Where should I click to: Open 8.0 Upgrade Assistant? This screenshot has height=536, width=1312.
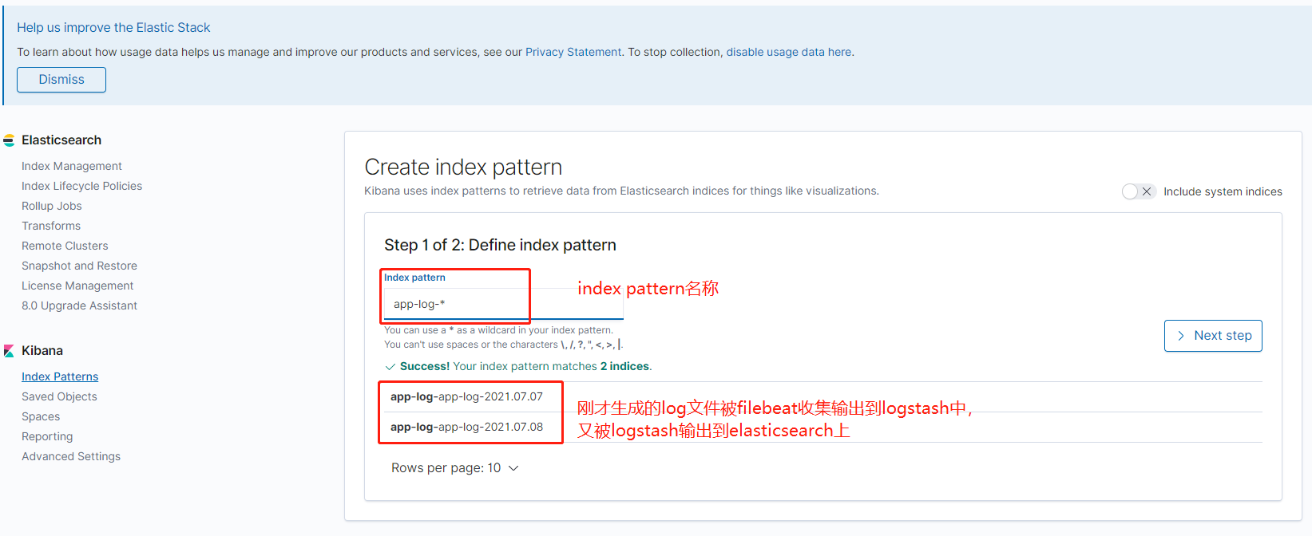tap(79, 305)
